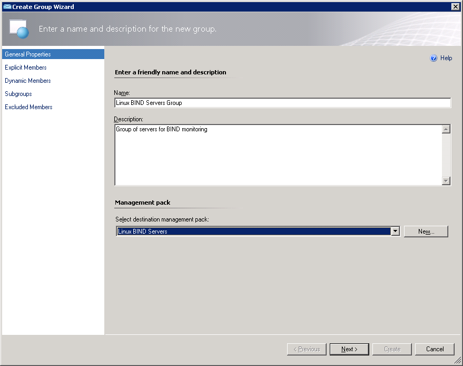Open the Help link
The width and height of the screenshot is (463, 366).
pyautogui.click(x=446, y=59)
